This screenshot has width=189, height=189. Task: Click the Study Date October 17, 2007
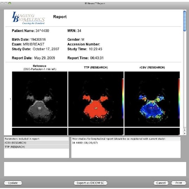[46, 49]
